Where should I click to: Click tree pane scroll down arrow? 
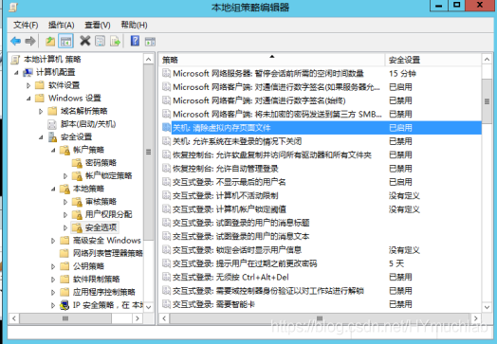148,307
